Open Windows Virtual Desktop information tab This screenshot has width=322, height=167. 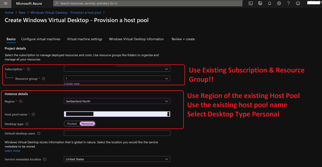click(x=136, y=39)
